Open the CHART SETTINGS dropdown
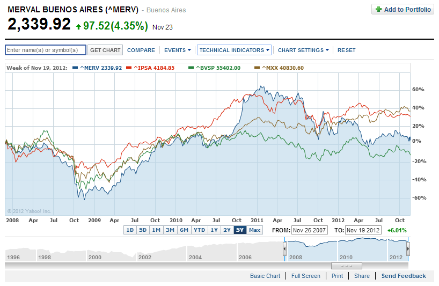 (x=303, y=50)
